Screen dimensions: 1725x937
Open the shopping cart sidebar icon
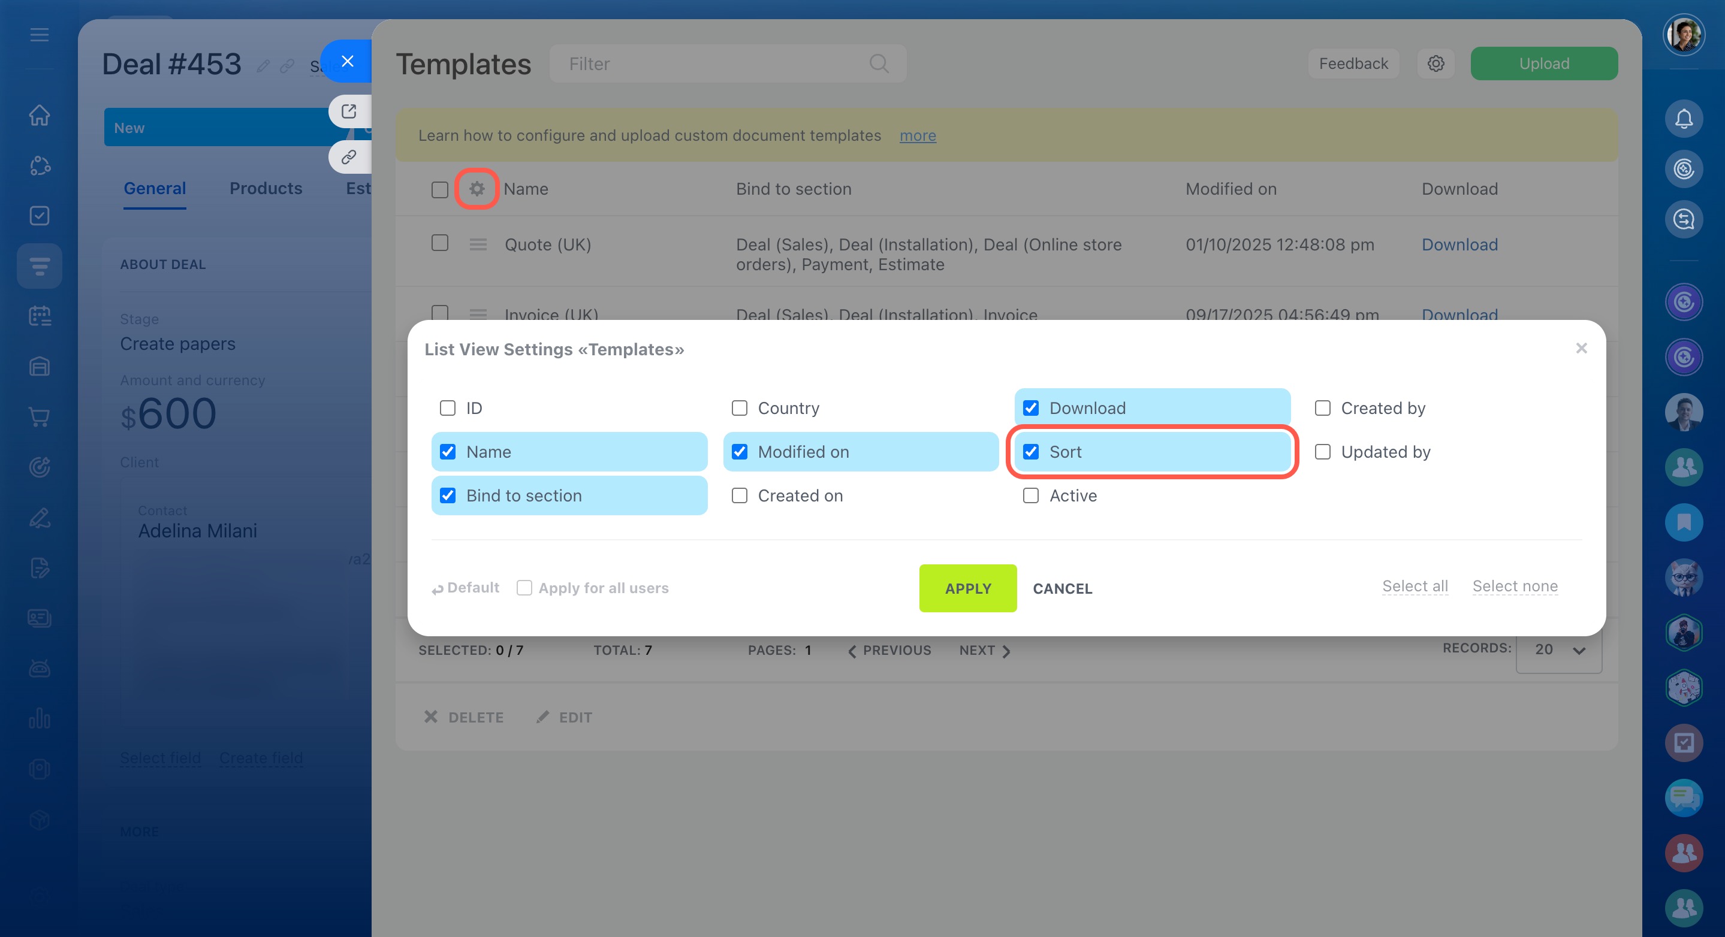pyautogui.click(x=40, y=416)
